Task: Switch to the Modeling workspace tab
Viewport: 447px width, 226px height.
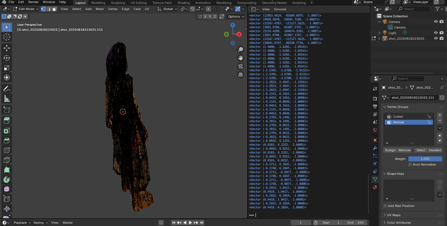Action: coord(98,3)
